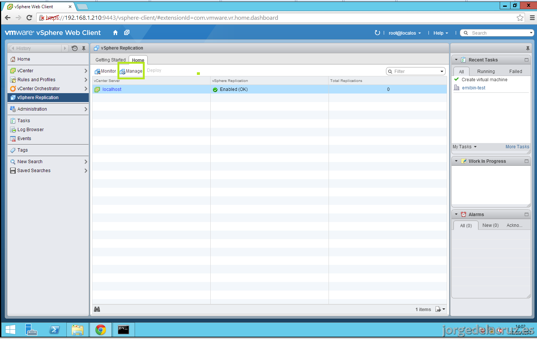Reload the browser page
The height and width of the screenshot is (339, 537).
point(29,18)
